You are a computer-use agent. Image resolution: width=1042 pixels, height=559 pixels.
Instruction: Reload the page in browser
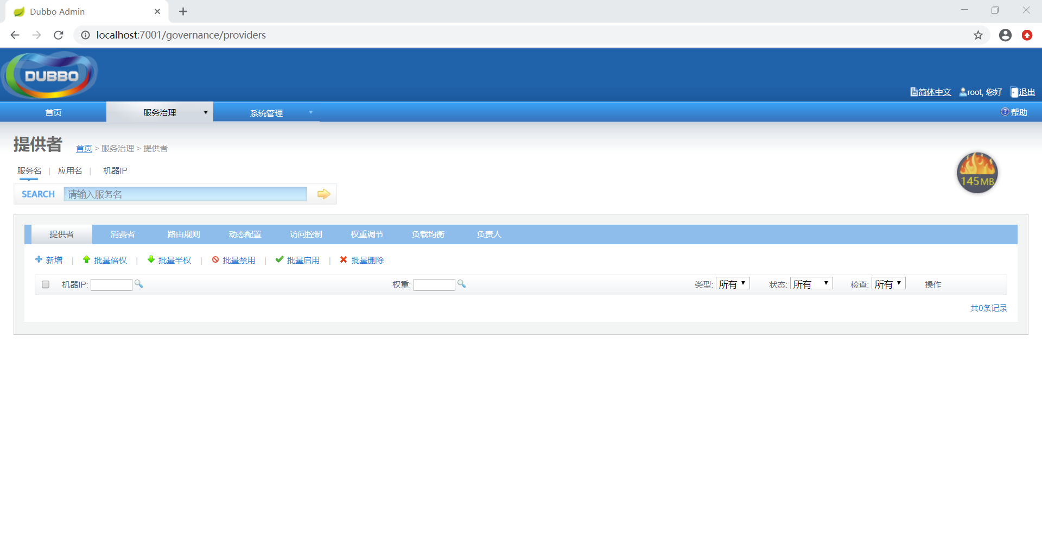pos(59,35)
